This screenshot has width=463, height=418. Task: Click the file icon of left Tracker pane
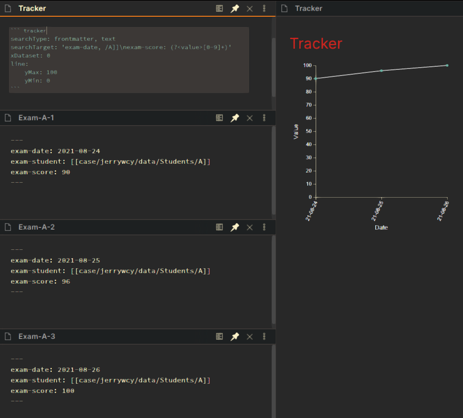(8, 9)
